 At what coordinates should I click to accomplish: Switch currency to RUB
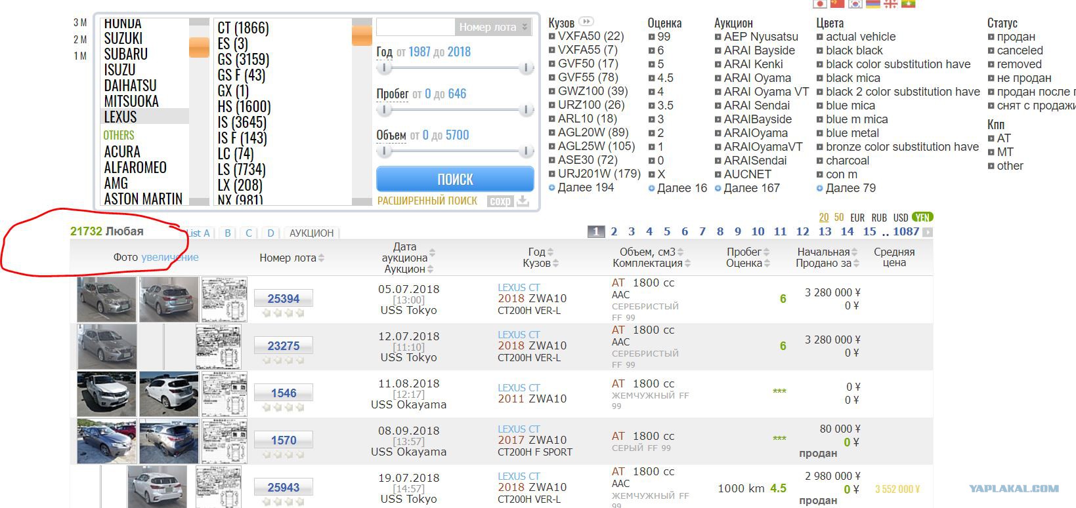coord(879,218)
